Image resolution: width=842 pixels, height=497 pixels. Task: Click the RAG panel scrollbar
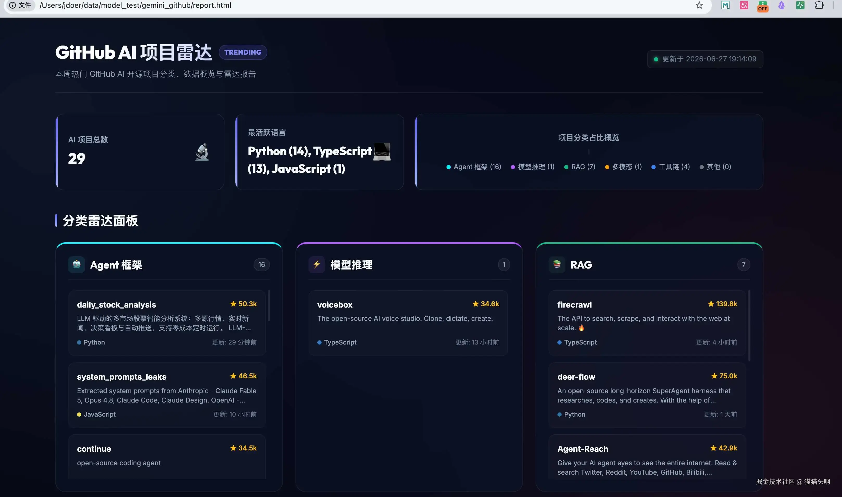(x=749, y=326)
